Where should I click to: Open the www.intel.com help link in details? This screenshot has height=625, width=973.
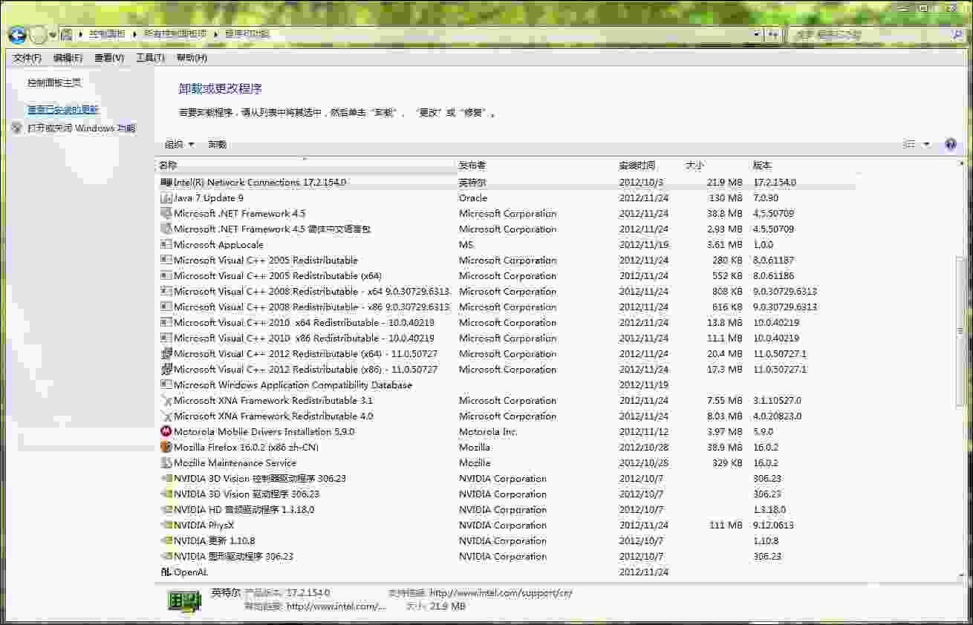coord(336,606)
